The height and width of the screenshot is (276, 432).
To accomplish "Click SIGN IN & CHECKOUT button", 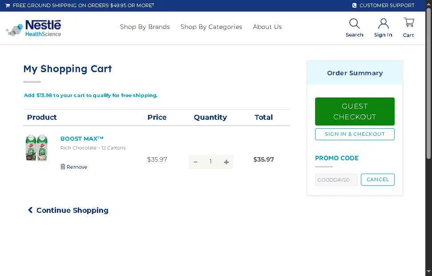I will click(355, 134).
